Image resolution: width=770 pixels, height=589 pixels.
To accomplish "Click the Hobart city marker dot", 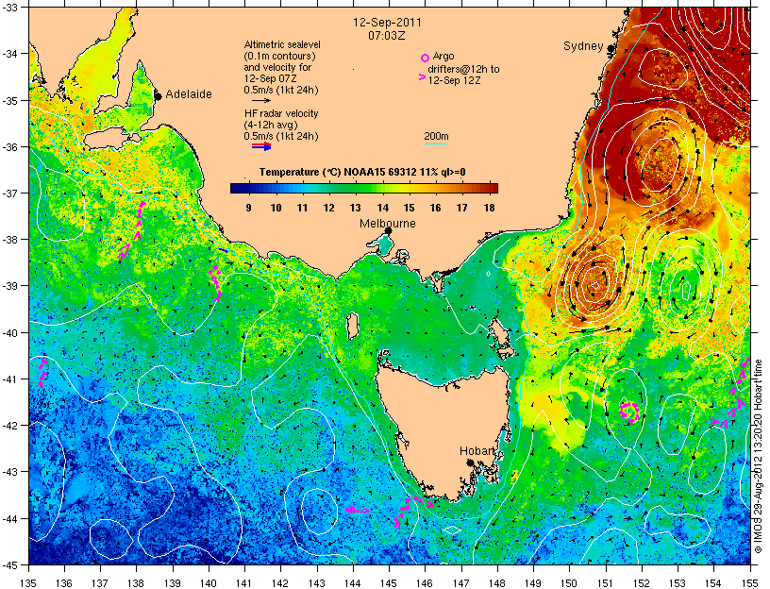I will pos(470,463).
